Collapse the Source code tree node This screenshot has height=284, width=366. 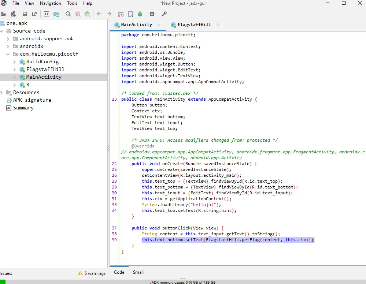click(2, 31)
